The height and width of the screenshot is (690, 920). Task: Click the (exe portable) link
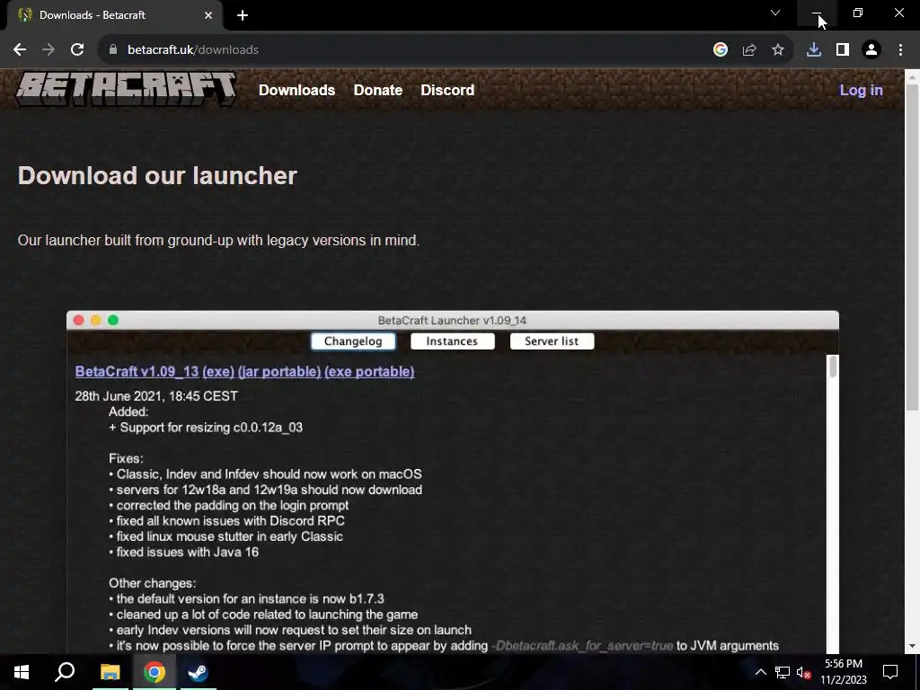[369, 371]
